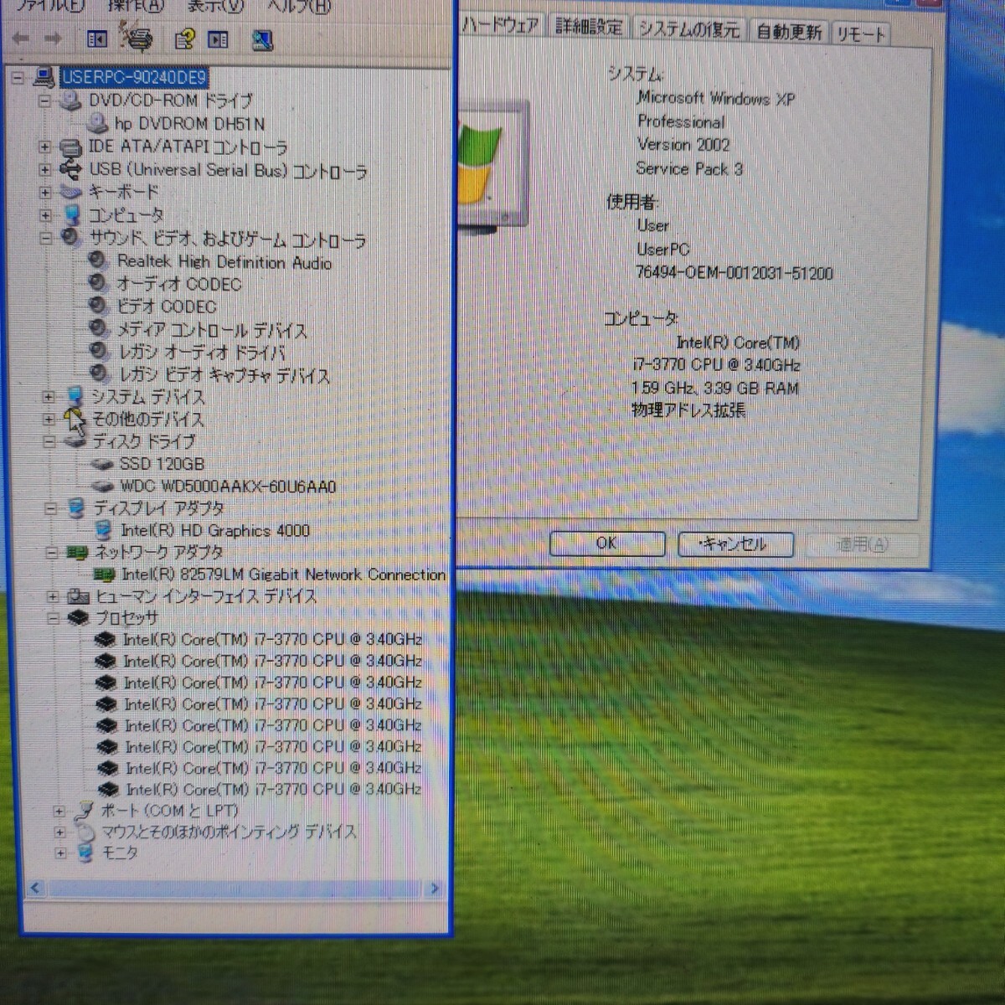1005x1005 pixels.
Task: Click the scan for hardware changes icon
Action: 262,39
